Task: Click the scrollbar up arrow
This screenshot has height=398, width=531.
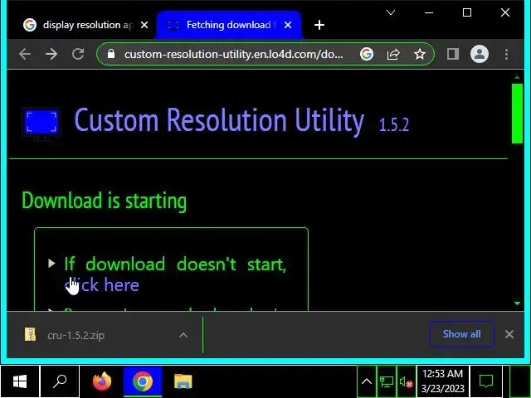Action: (517, 77)
